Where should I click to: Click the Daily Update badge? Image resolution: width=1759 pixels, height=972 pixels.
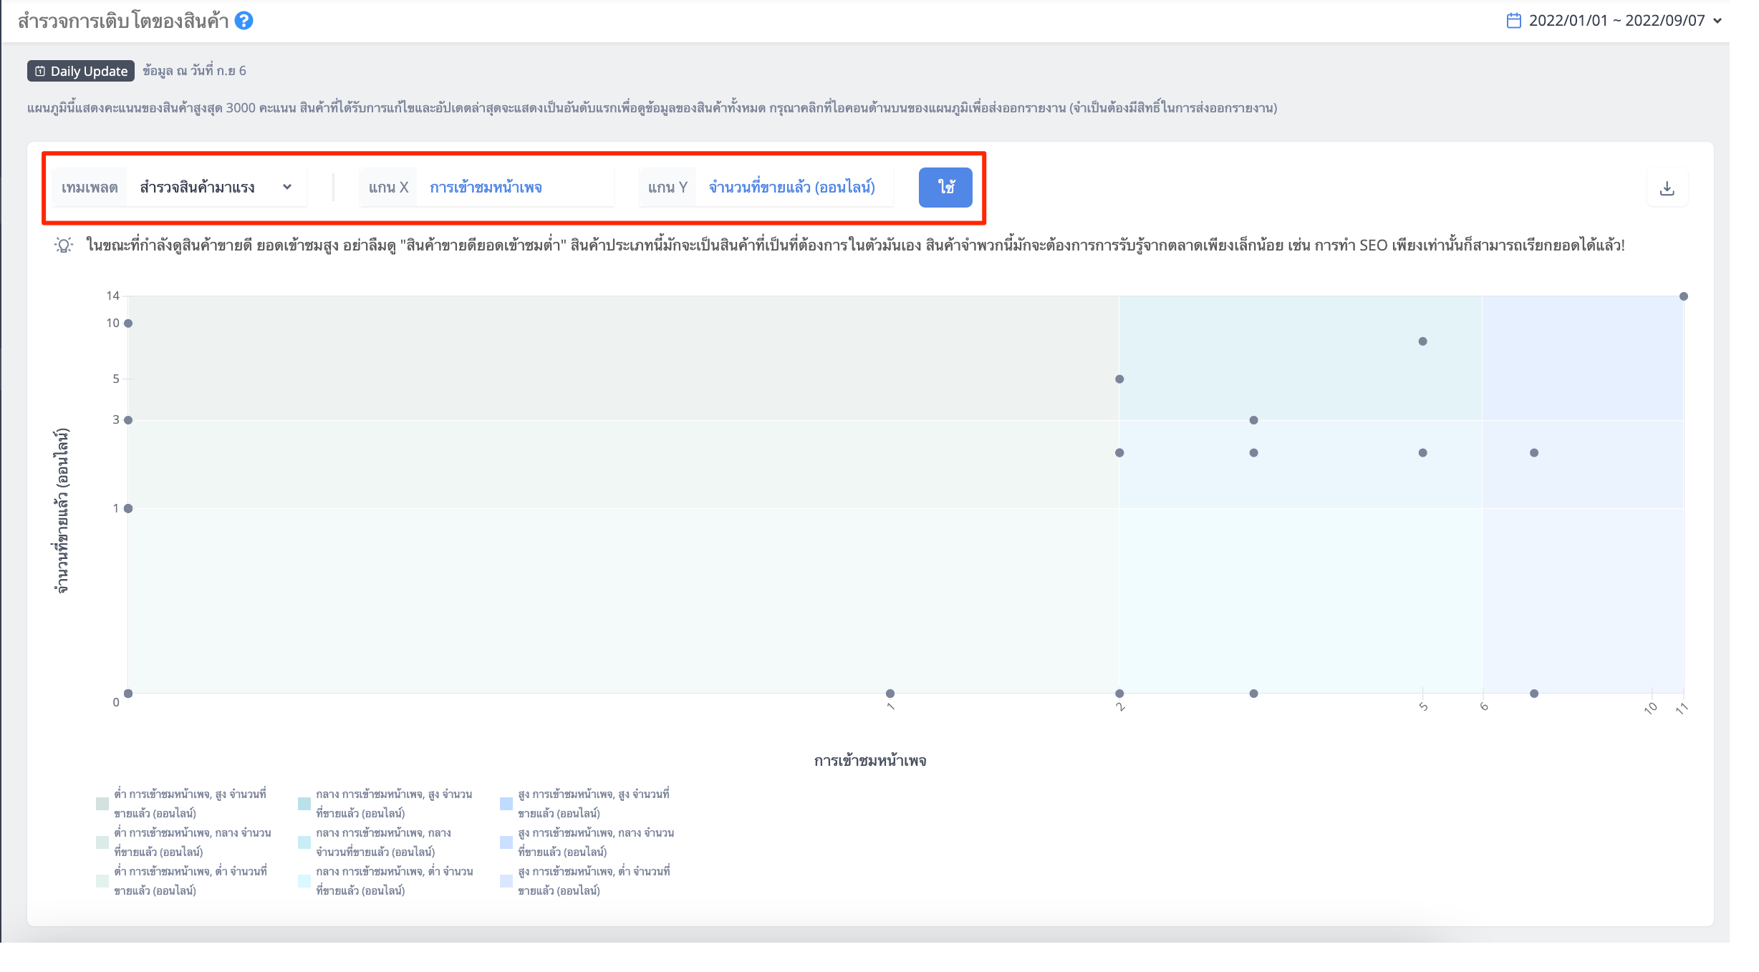click(x=81, y=71)
